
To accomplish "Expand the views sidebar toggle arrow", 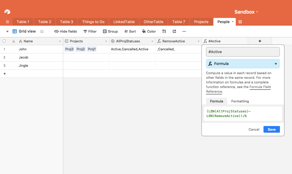I will 7,32.
